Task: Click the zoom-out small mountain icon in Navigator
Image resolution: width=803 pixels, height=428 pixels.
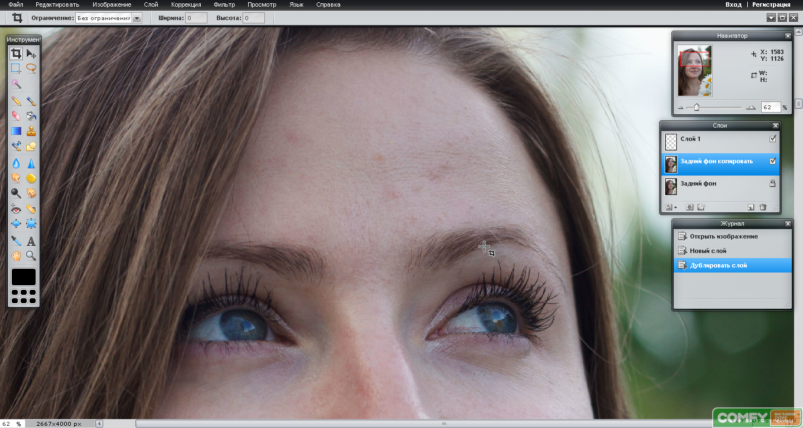Action: (x=680, y=108)
